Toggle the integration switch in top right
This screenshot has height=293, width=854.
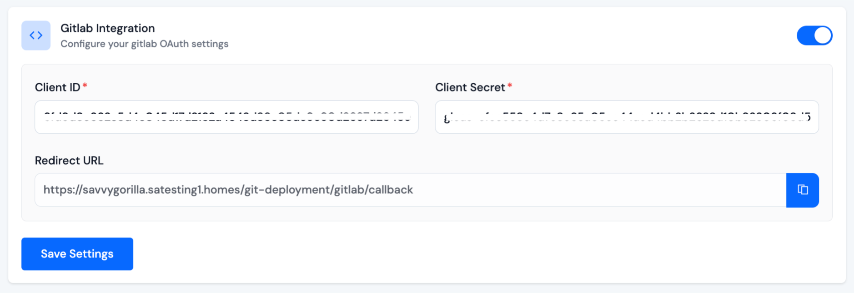point(814,35)
